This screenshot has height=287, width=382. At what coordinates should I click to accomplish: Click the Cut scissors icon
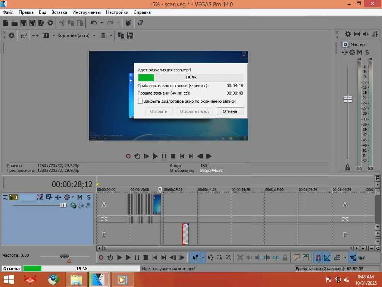(62, 23)
